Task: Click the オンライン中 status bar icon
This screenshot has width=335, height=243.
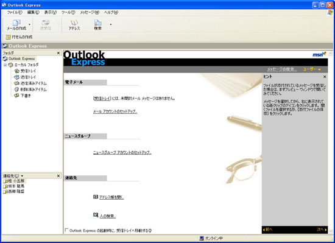Action: 202,238
